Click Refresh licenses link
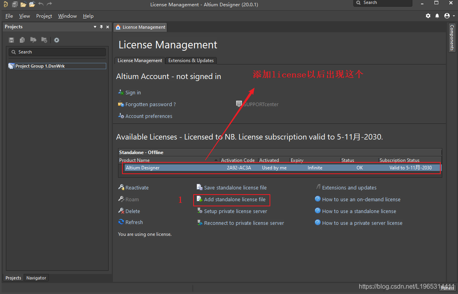 (134, 222)
